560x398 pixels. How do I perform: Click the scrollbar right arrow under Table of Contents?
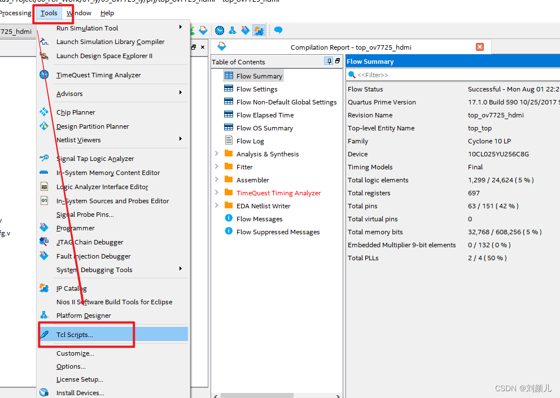point(338,396)
